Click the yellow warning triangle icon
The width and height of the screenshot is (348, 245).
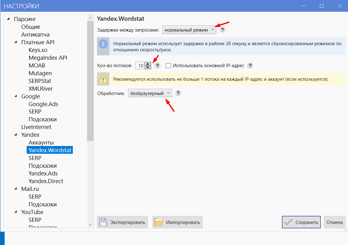(103, 79)
